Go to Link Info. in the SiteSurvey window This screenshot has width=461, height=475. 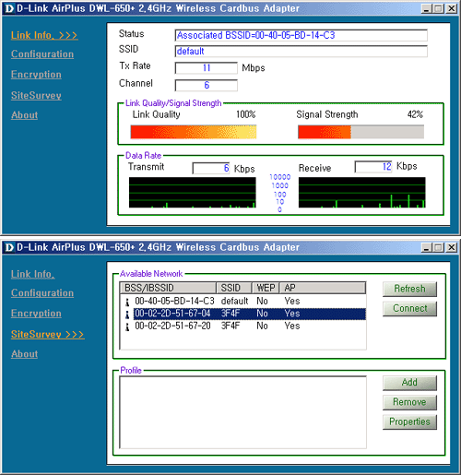coord(33,274)
